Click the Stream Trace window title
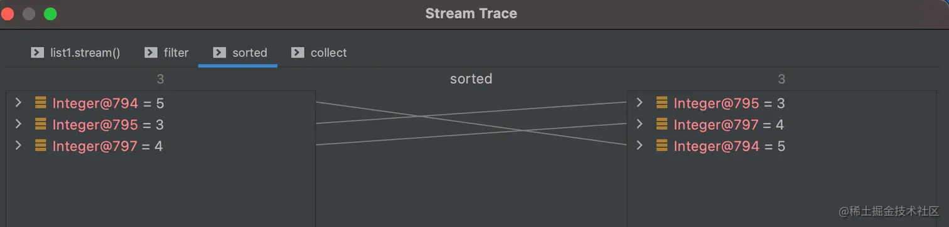Image resolution: width=949 pixels, height=227 pixels. [471, 13]
